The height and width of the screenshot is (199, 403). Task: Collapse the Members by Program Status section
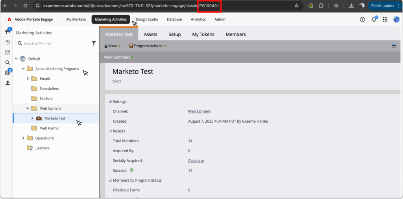110,180
